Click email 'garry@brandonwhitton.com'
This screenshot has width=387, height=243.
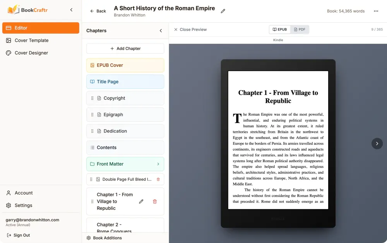(x=33, y=220)
